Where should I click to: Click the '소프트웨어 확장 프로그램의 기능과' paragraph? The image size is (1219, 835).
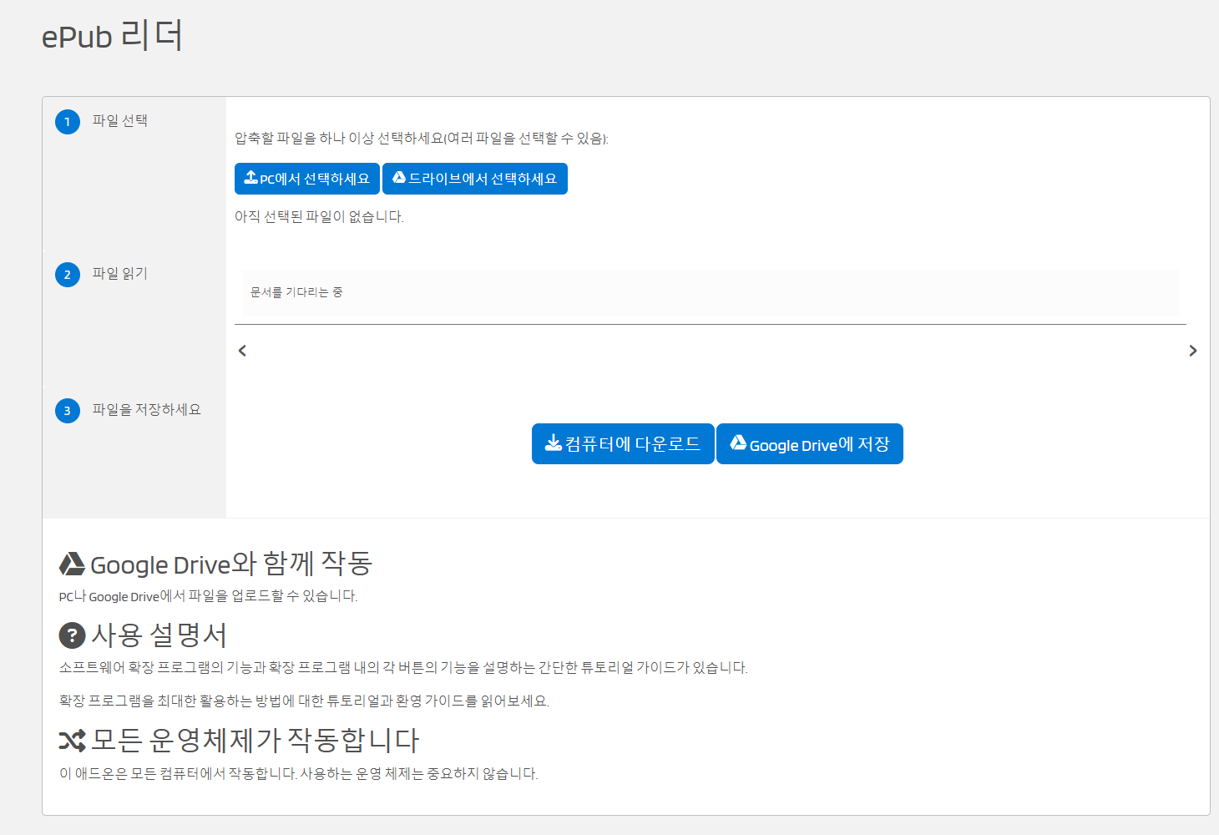[403, 668]
